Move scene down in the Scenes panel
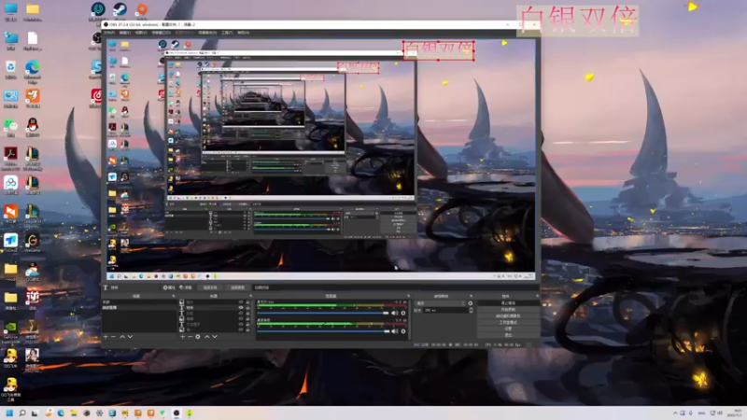The width and height of the screenshot is (747, 420). pos(130,336)
